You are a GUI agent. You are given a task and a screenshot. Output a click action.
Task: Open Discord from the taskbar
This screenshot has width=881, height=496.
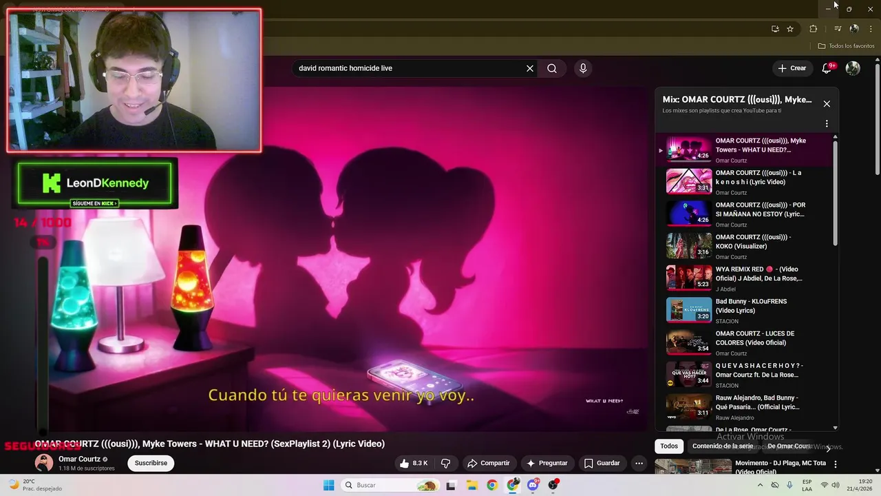tap(533, 485)
